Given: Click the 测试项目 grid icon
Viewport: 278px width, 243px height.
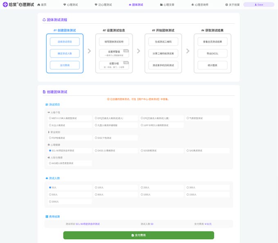Looking at the screenshot, I should [47, 105].
